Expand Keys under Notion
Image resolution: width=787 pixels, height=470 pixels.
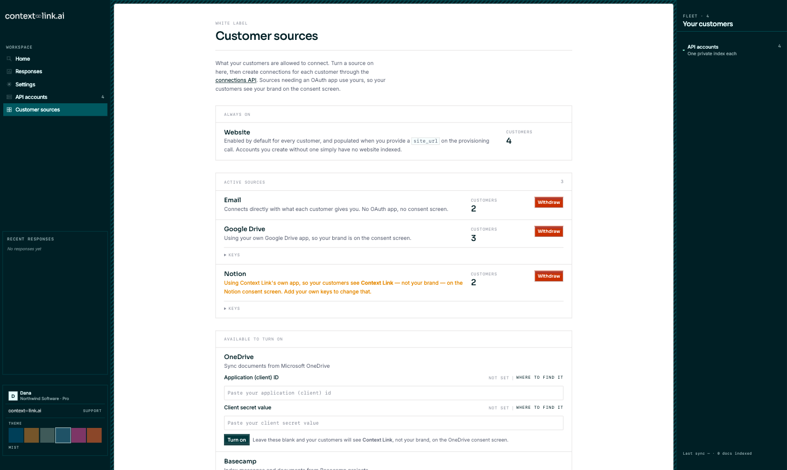coord(232,309)
